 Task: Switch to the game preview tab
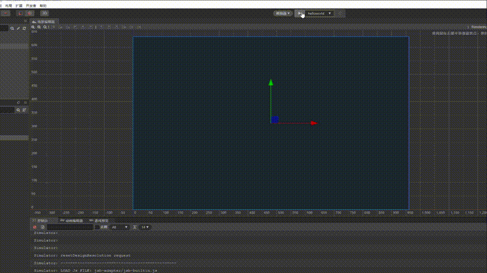(99, 221)
